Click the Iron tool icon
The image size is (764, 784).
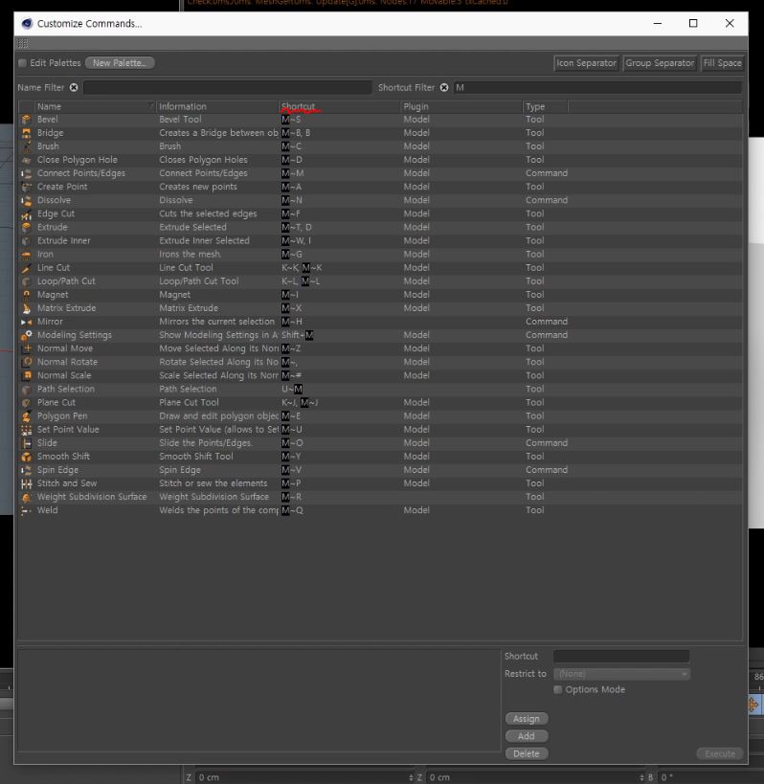click(27, 255)
